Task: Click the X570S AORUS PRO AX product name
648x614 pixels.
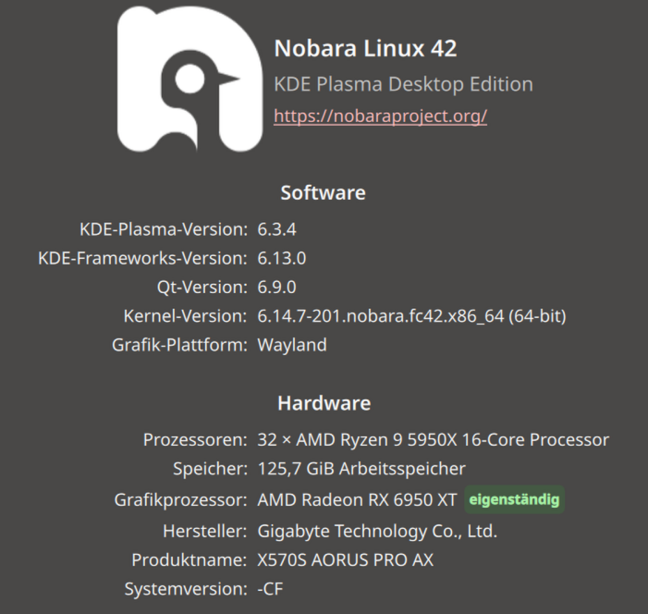Action: coord(345,560)
